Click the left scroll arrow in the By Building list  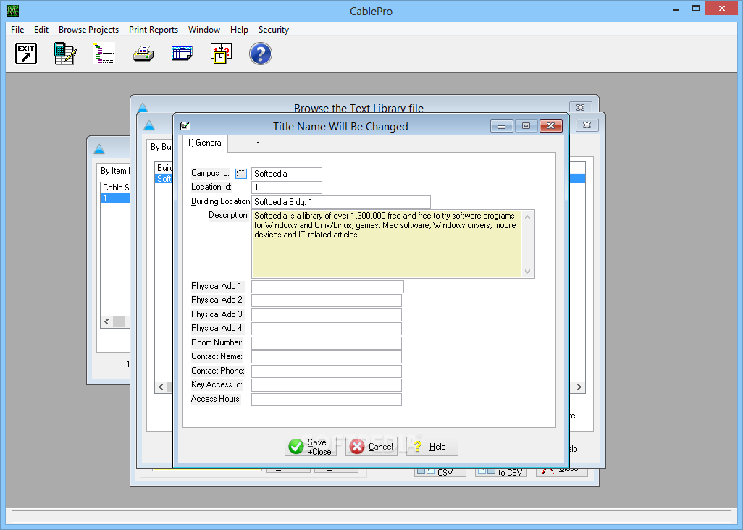161,387
